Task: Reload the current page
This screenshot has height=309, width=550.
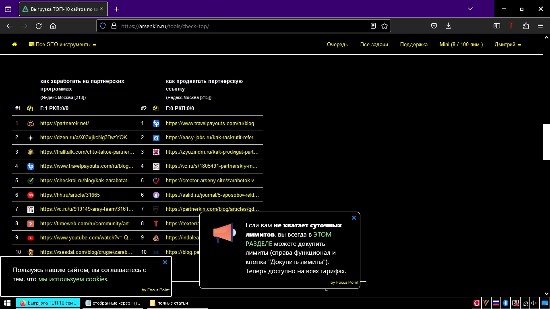Action: [x=39, y=26]
